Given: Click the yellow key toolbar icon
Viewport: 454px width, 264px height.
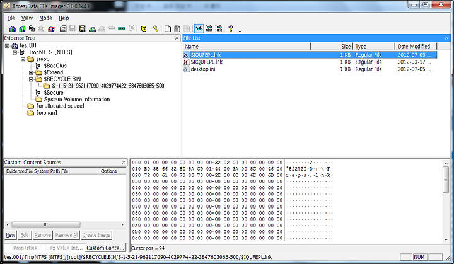Looking at the screenshot, I should (x=156, y=28).
